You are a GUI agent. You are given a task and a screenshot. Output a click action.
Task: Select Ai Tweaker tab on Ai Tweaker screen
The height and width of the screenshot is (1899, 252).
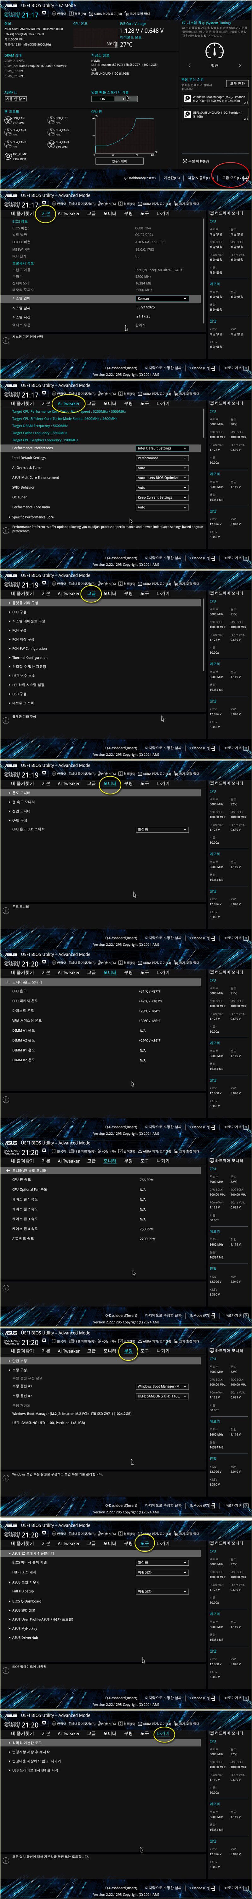69,403
